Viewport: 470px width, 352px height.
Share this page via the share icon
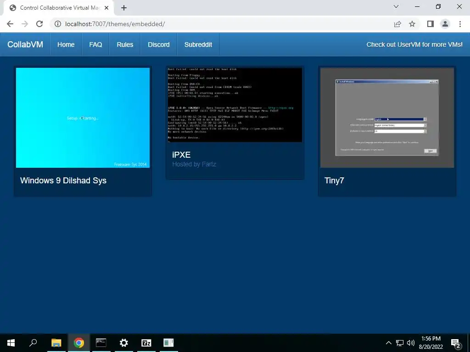(x=397, y=24)
